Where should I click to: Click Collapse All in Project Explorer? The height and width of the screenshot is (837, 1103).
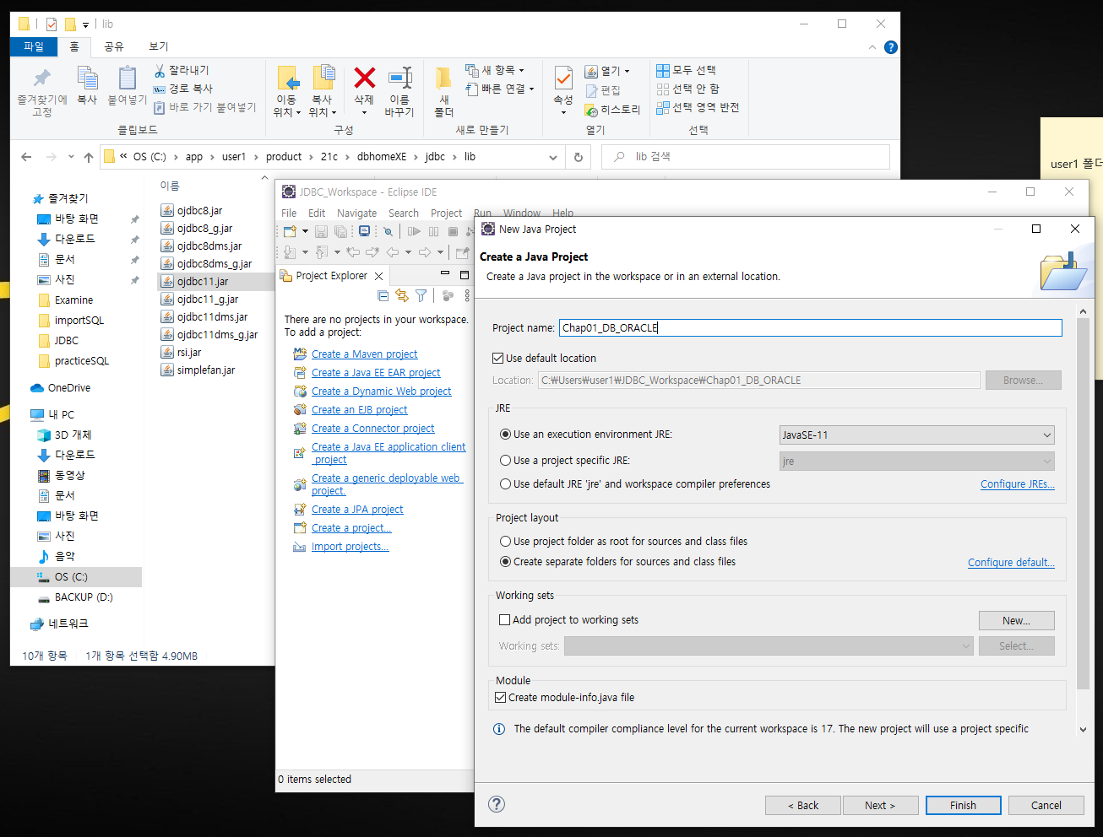click(x=383, y=295)
